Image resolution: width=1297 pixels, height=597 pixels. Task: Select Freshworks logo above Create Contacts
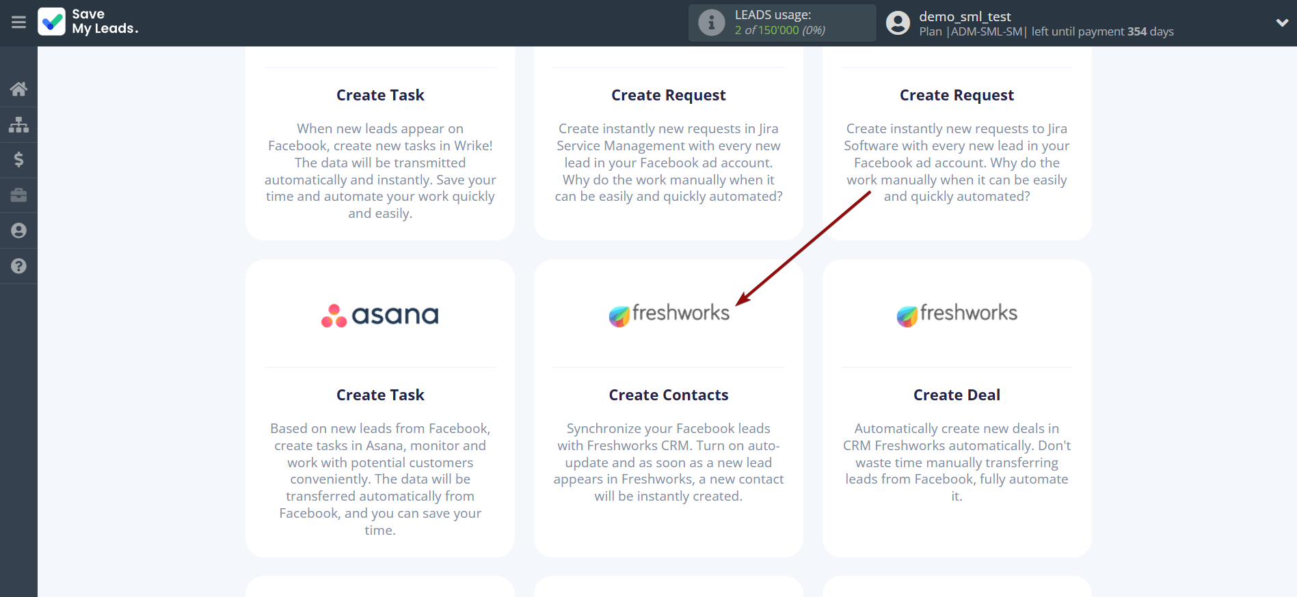pos(669,314)
